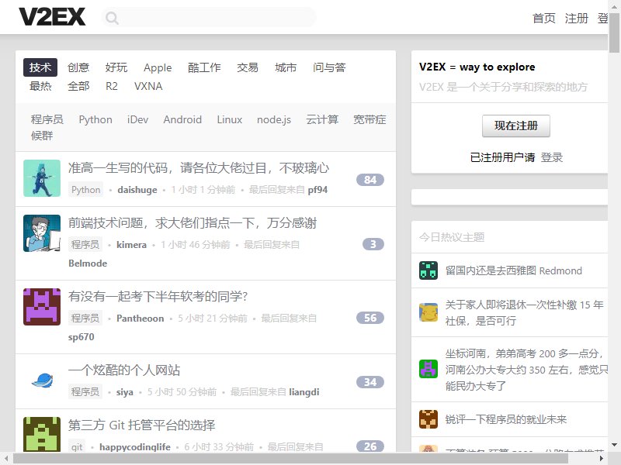This screenshot has height=465, width=621.
Task: Open the 交易 tab
Action: tap(248, 67)
